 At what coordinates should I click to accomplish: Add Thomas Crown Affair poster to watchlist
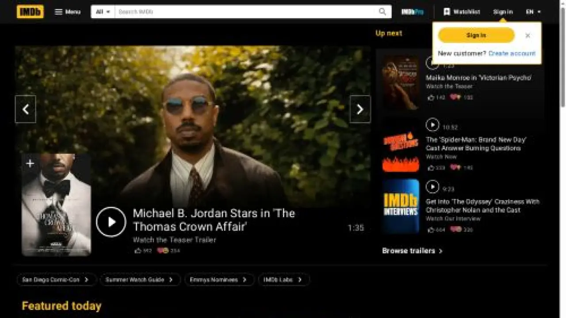point(30,164)
